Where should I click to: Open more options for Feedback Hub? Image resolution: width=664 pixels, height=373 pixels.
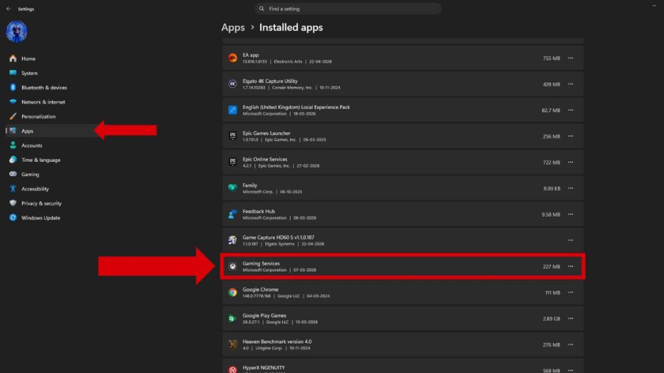571,214
